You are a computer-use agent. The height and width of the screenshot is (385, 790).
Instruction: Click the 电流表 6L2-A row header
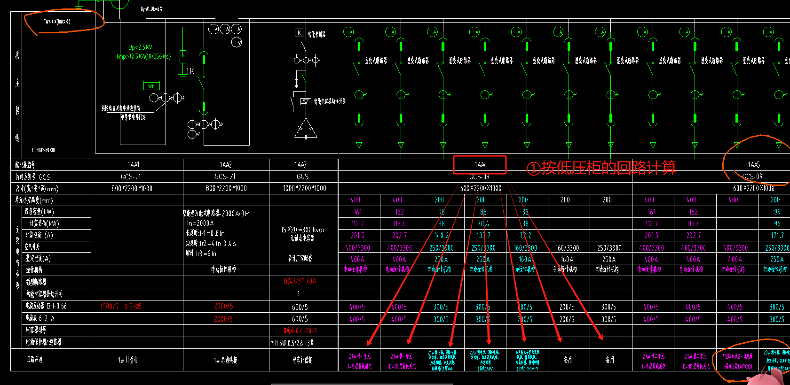[40, 318]
